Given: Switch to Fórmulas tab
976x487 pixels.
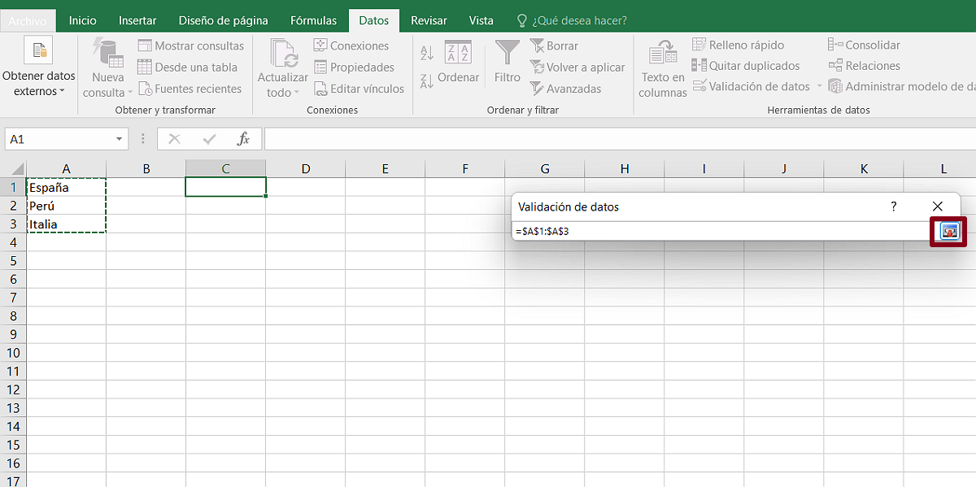Looking at the screenshot, I should point(313,21).
